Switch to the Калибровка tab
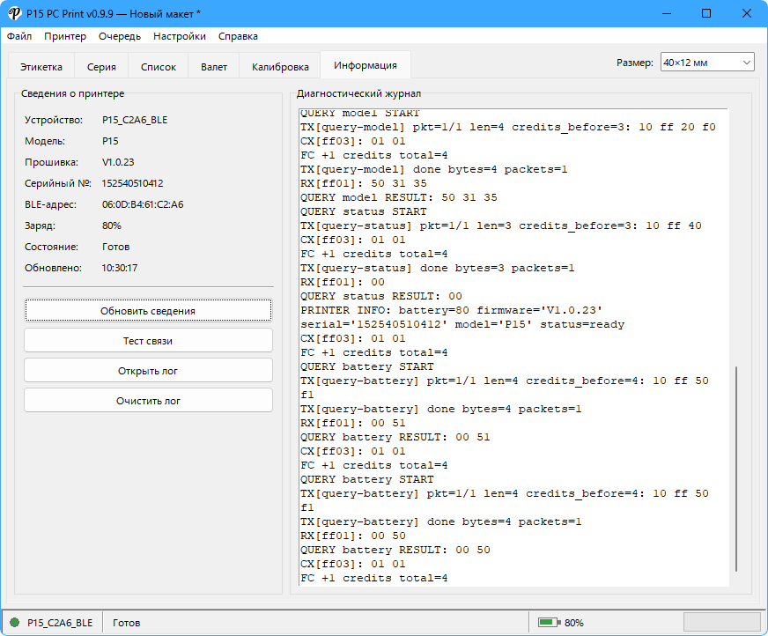Image resolution: width=768 pixels, height=636 pixels. click(x=280, y=67)
